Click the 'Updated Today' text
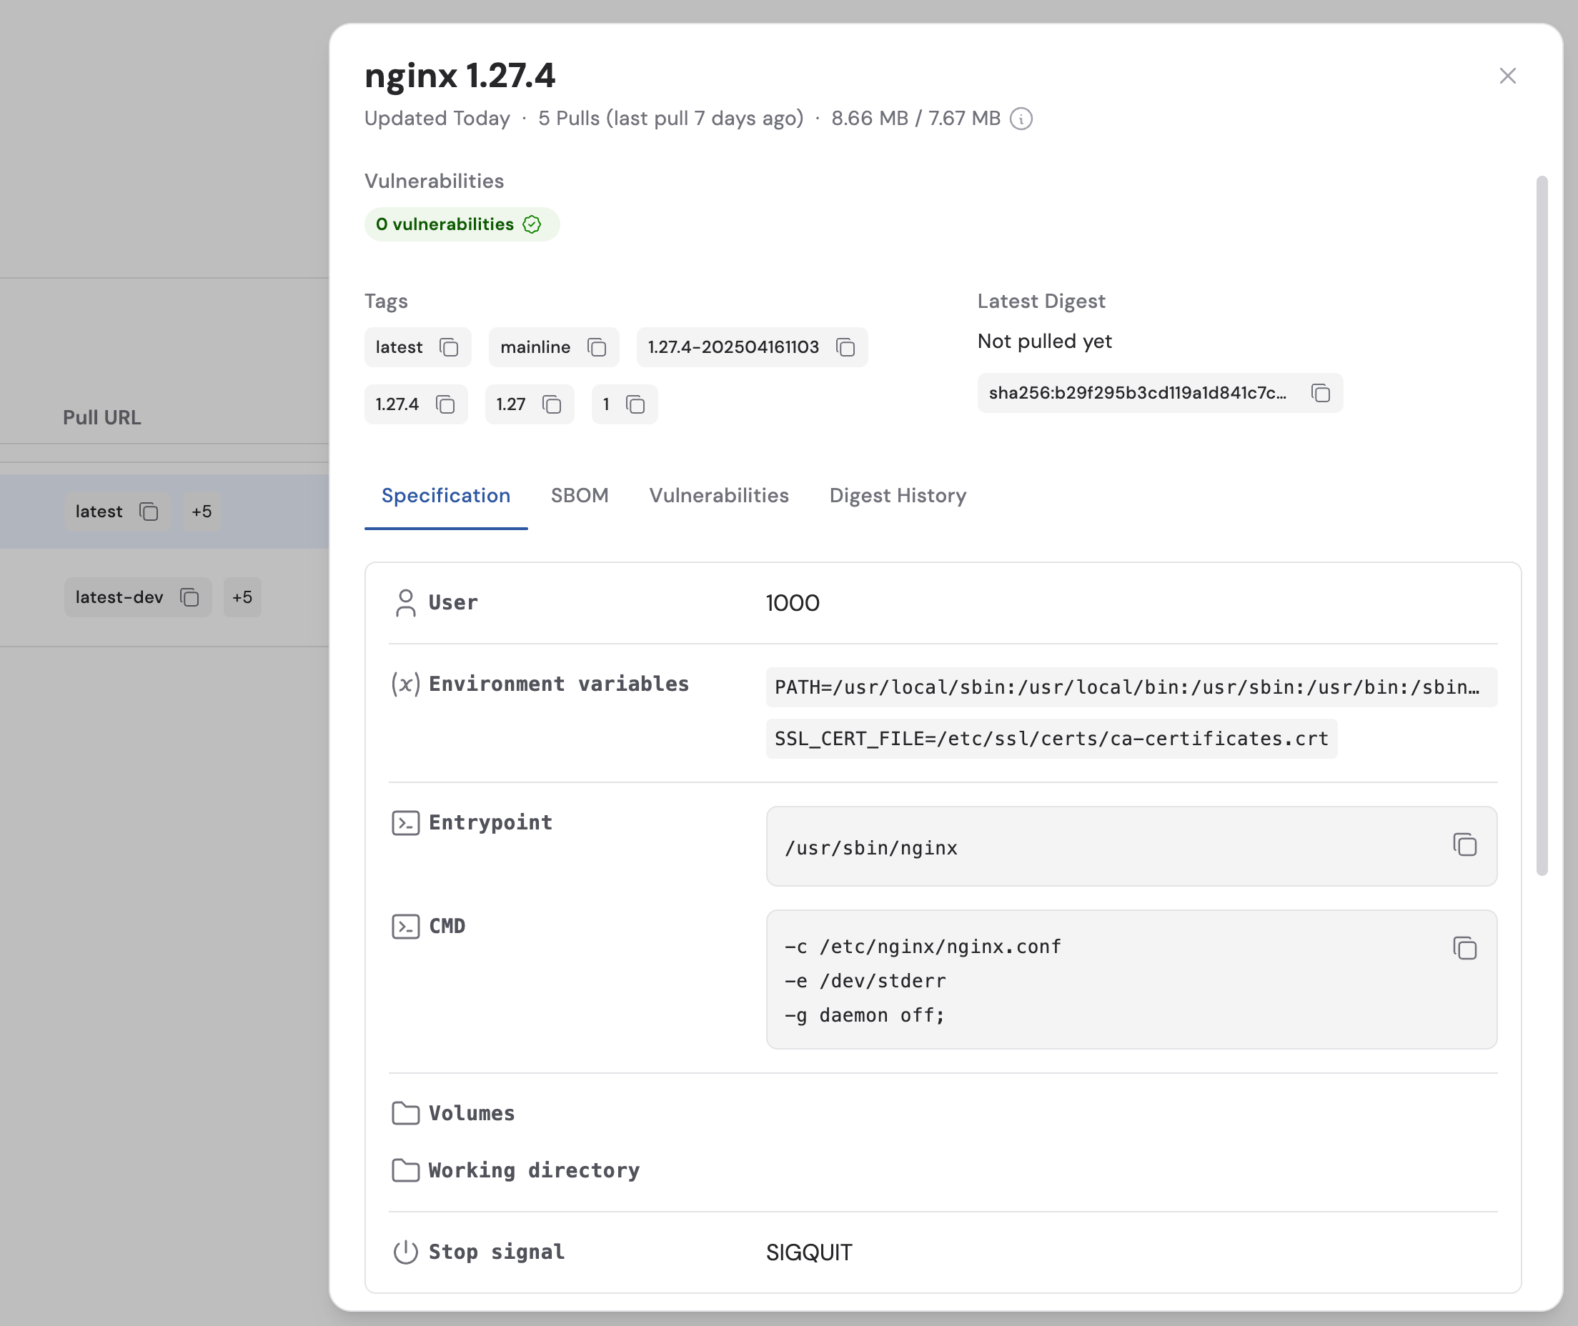 coord(437,119)
